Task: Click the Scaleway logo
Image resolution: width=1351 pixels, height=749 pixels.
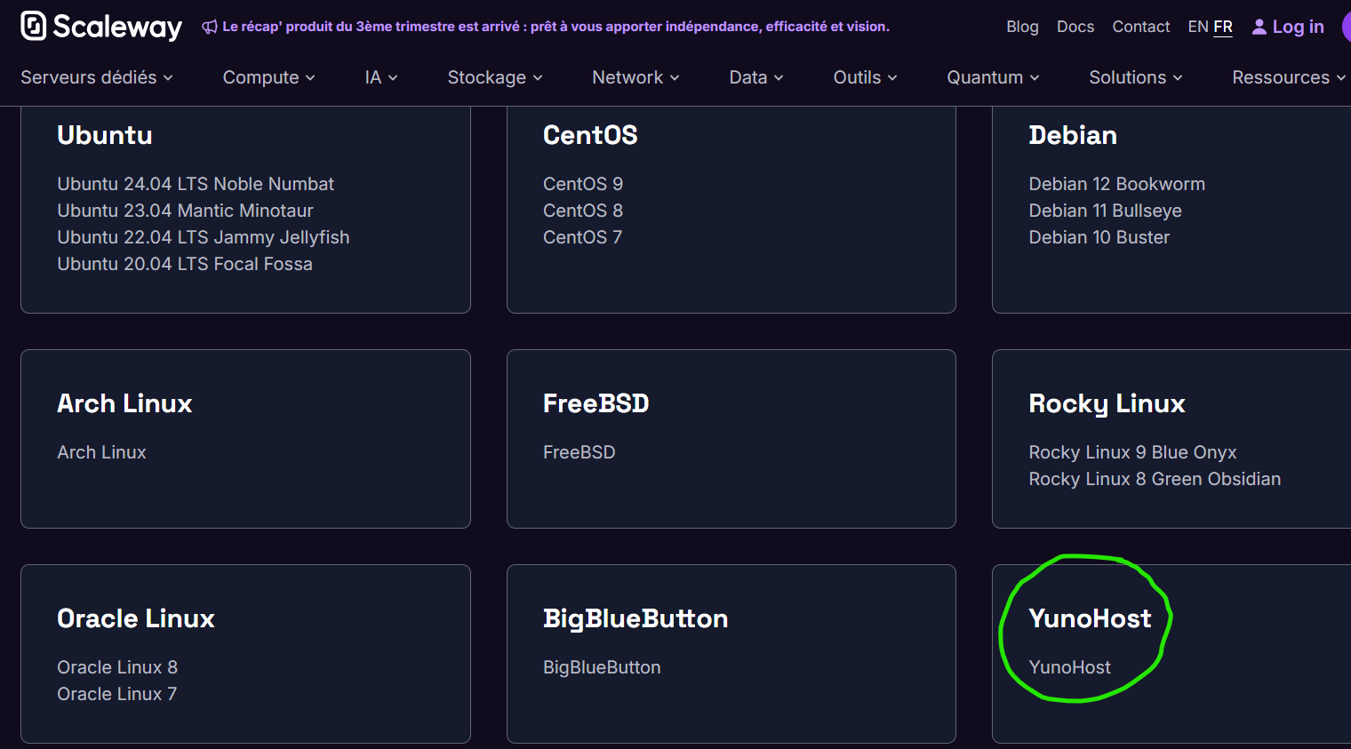Action: (x=100, y=27)
